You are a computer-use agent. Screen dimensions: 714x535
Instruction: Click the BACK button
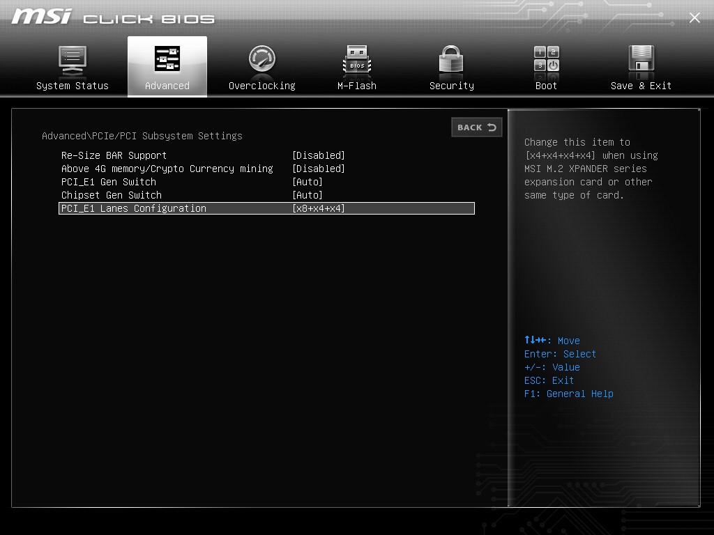point(477,127)
